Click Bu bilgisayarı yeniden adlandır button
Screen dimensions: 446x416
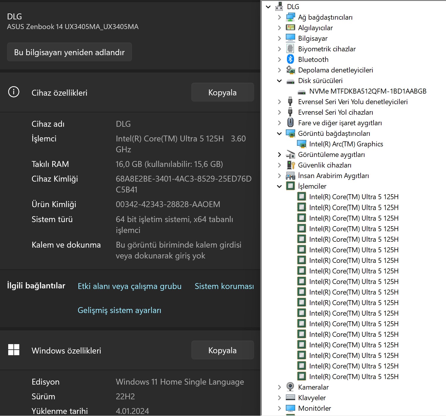70,52
